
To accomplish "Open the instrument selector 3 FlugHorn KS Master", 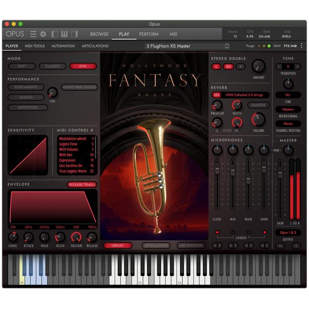I will pos(187,46).
